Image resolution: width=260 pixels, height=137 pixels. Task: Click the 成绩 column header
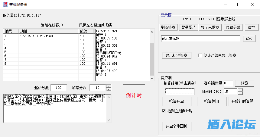coord(86,31)
